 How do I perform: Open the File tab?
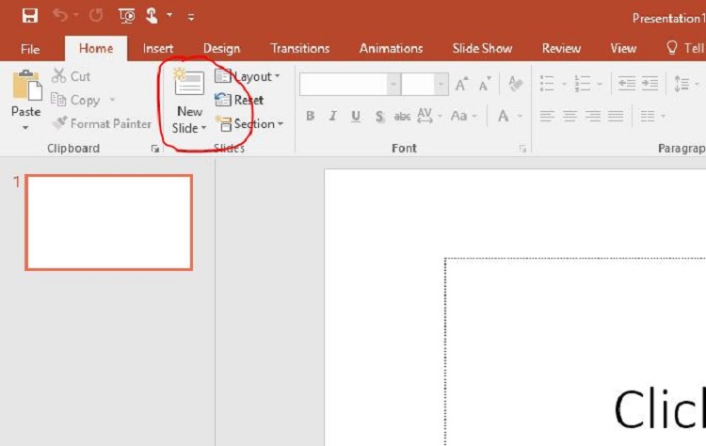[x=30, y=49]
